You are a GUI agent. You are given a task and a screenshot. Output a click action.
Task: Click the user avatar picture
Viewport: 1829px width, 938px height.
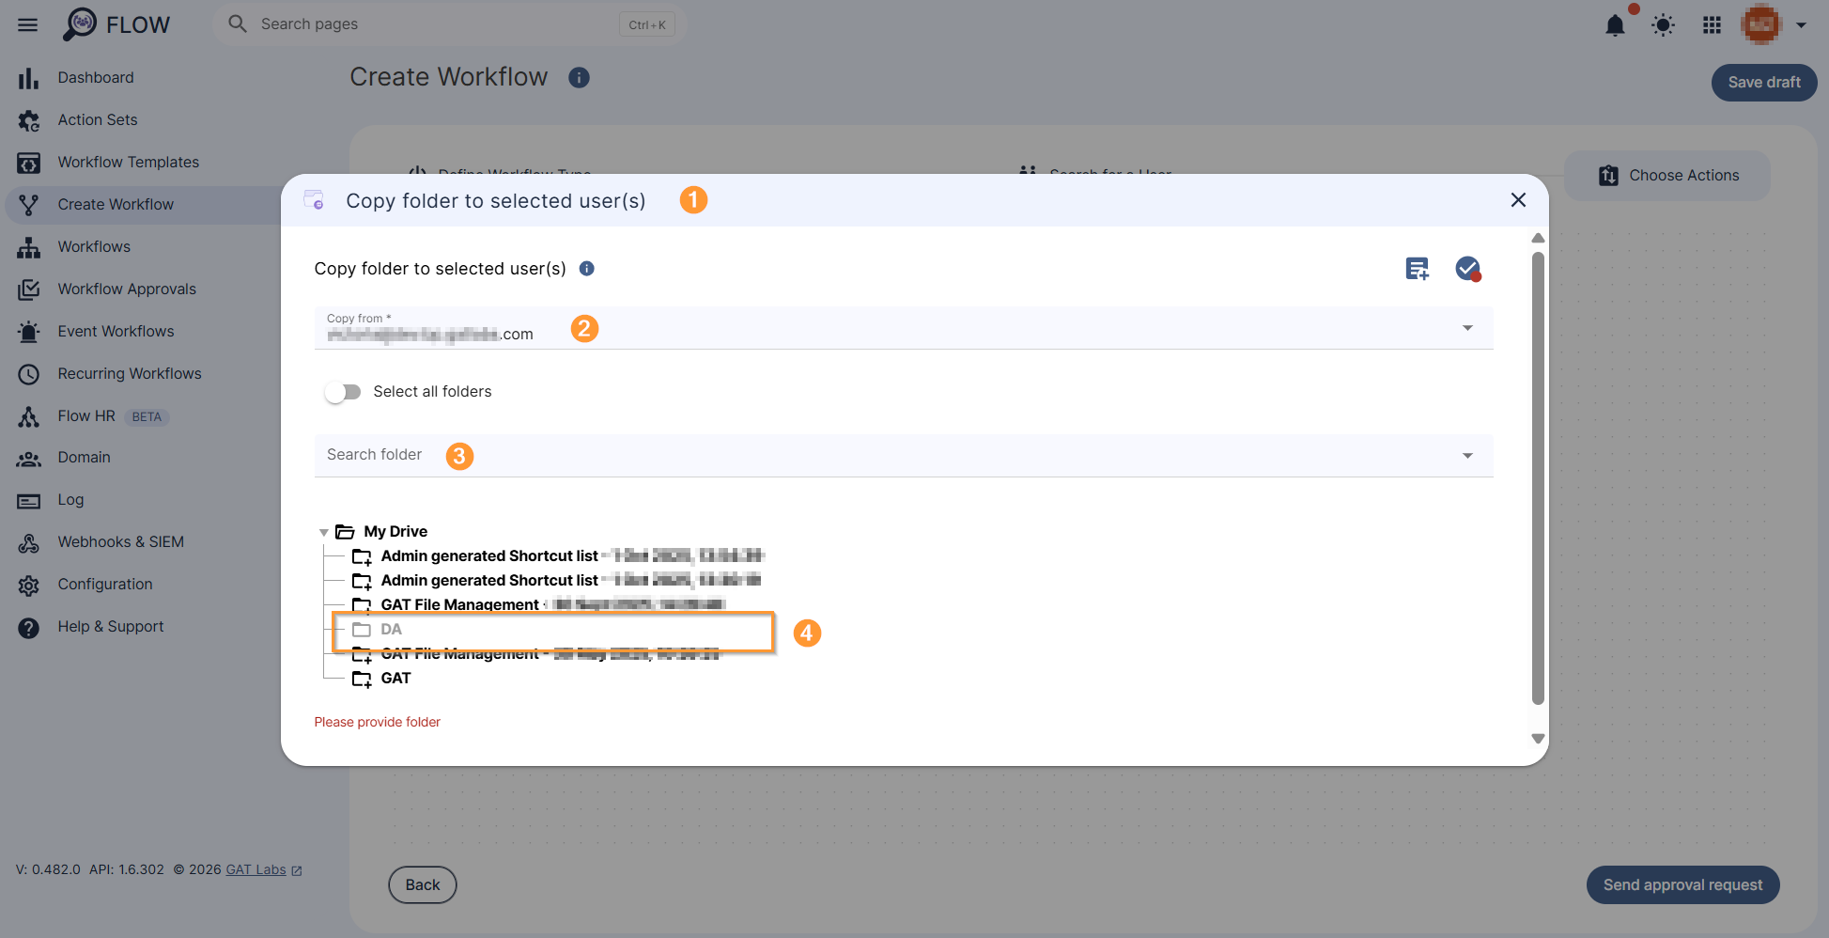point(1760,24)
